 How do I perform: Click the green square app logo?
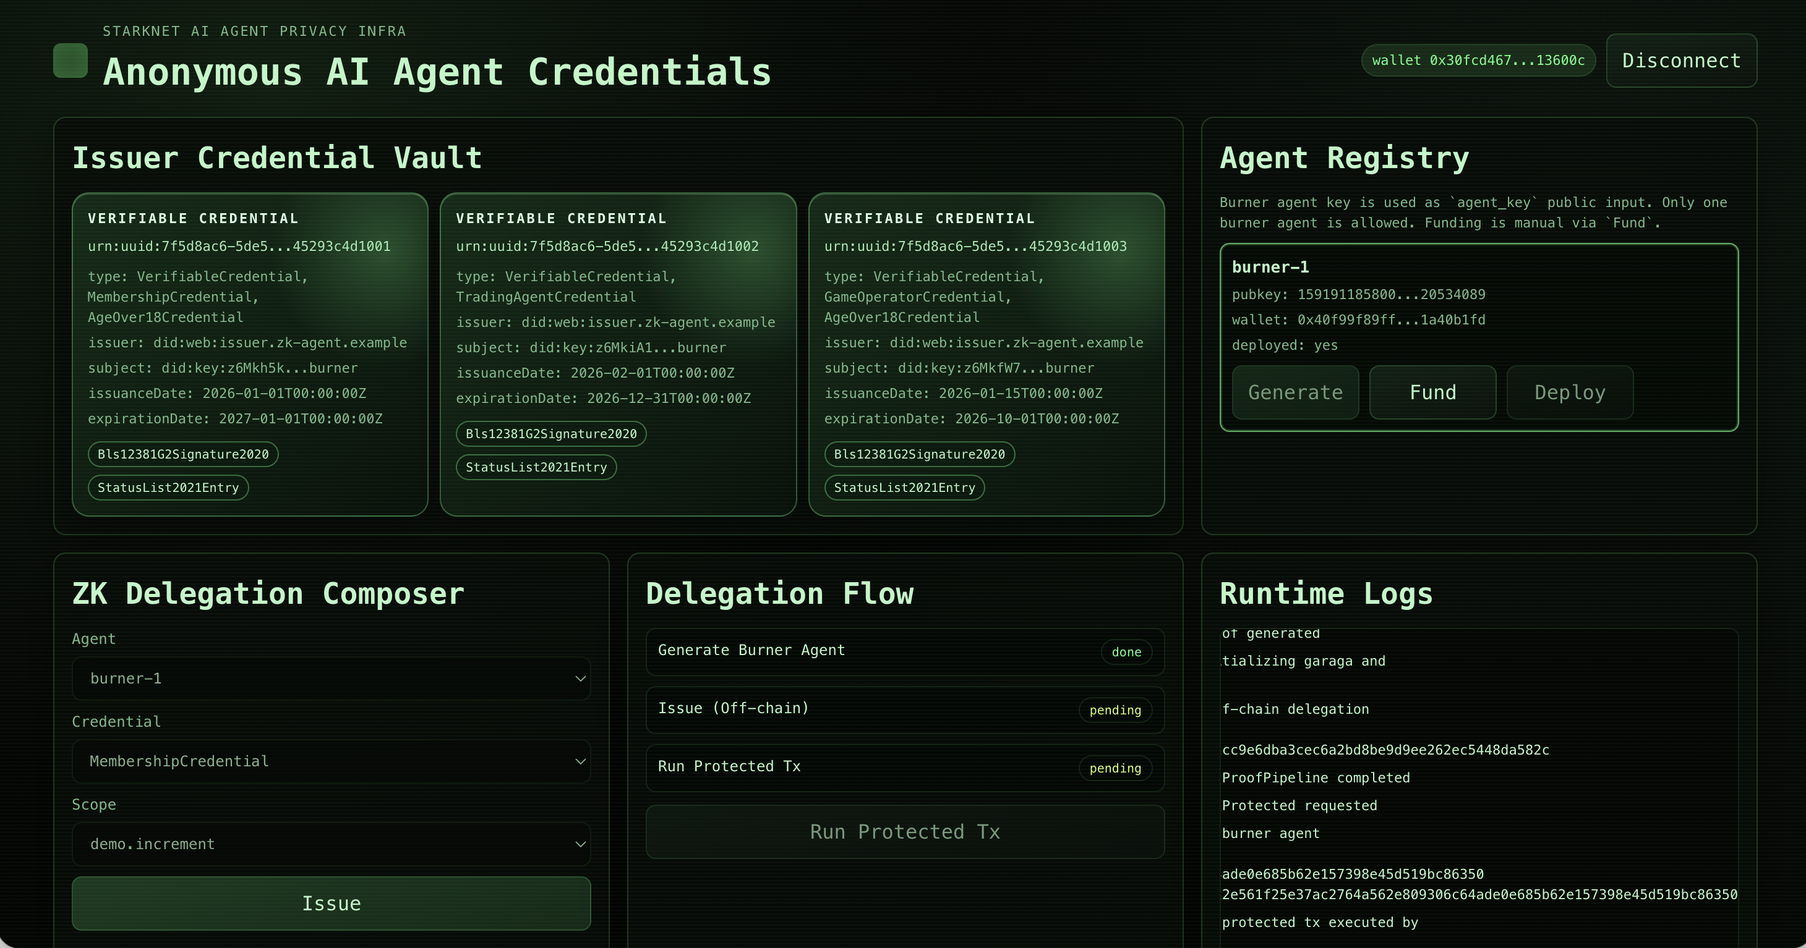70,61
